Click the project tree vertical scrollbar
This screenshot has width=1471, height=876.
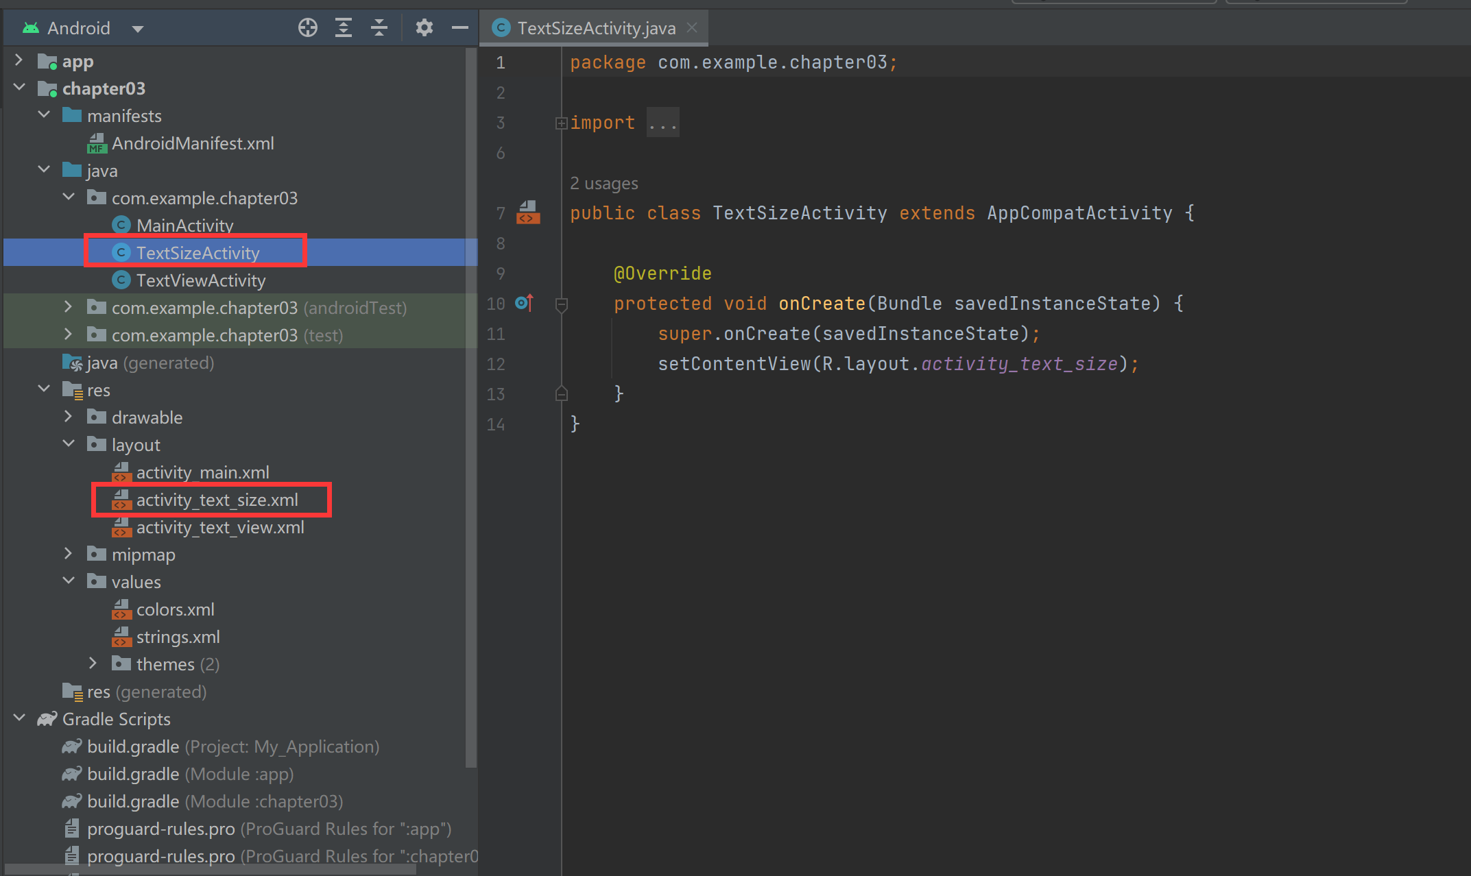coord(470,408)
